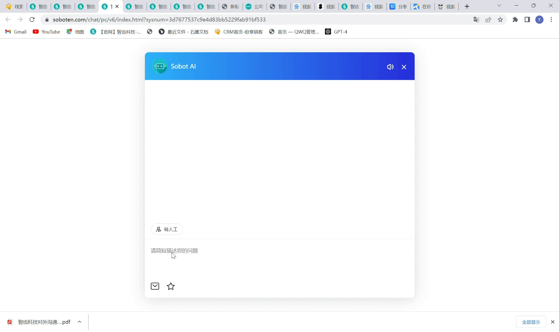Expand options for downloaded pdf file

80,322
